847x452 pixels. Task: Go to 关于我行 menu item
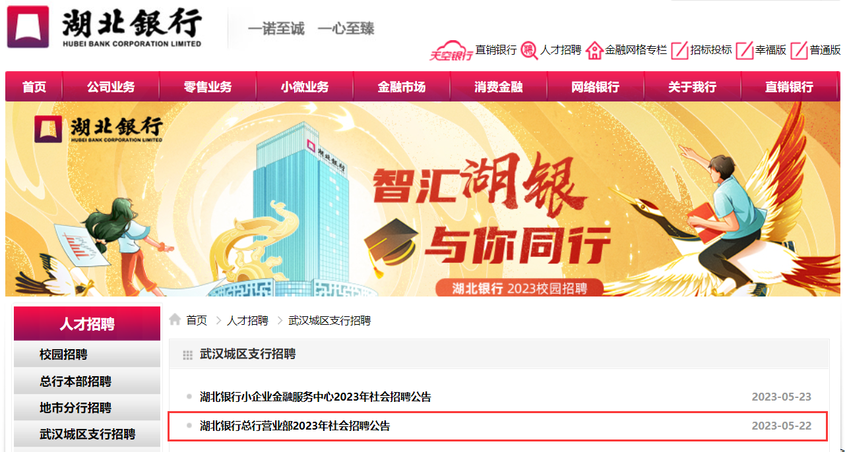coord(692,87)
